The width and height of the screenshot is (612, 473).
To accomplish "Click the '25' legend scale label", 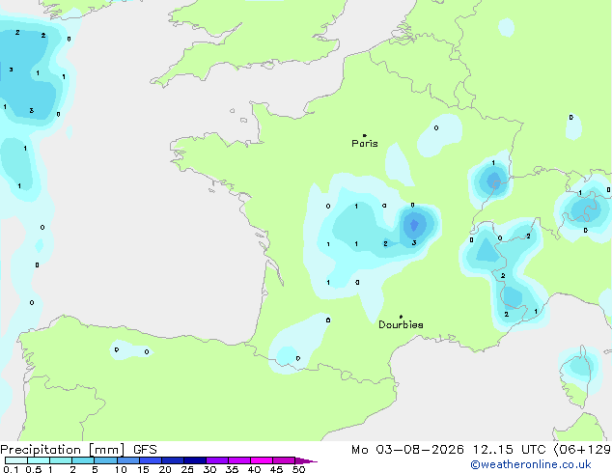I will tap(187, 469).
